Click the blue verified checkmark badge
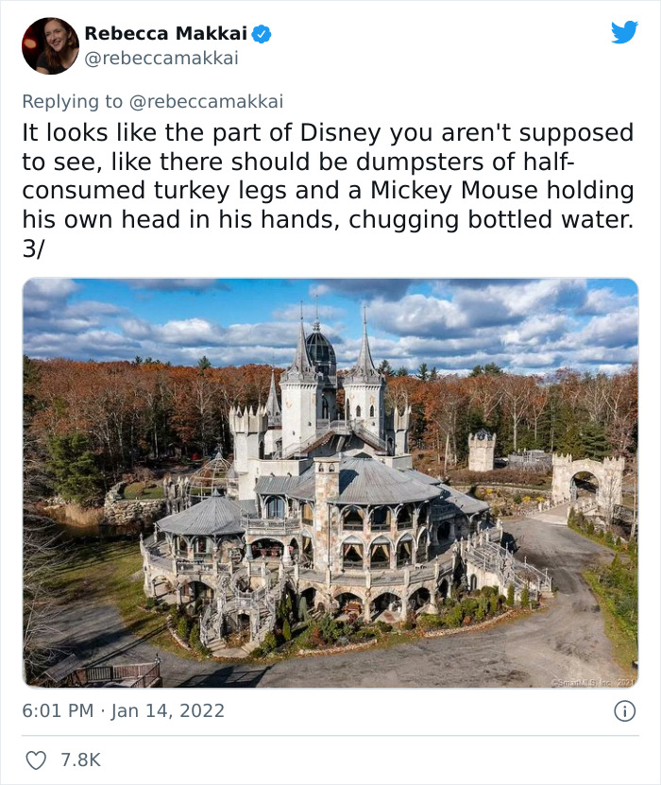This screenshot has width=661, height=785. click(x=262, y=34)
